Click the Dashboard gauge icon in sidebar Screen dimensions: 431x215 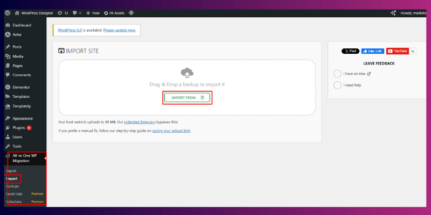coord(8,25)
